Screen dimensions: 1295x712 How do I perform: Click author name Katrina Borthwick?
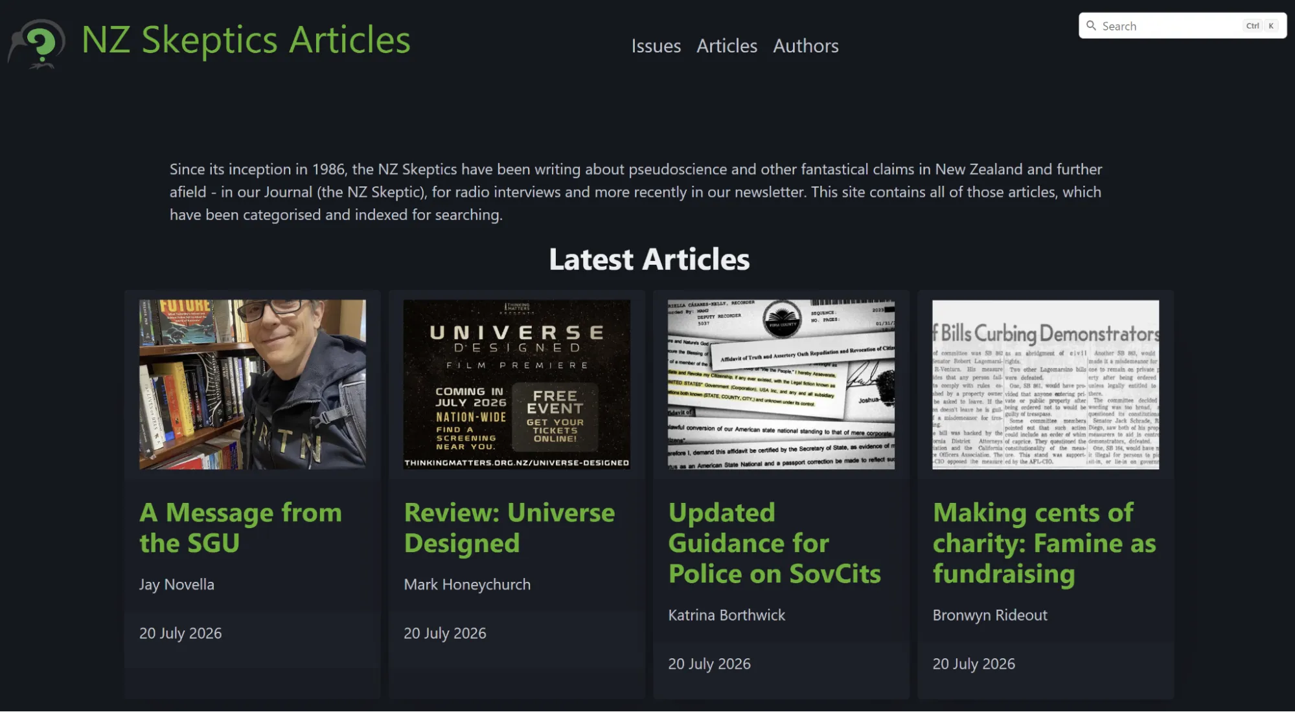click(x=726, y=615)
